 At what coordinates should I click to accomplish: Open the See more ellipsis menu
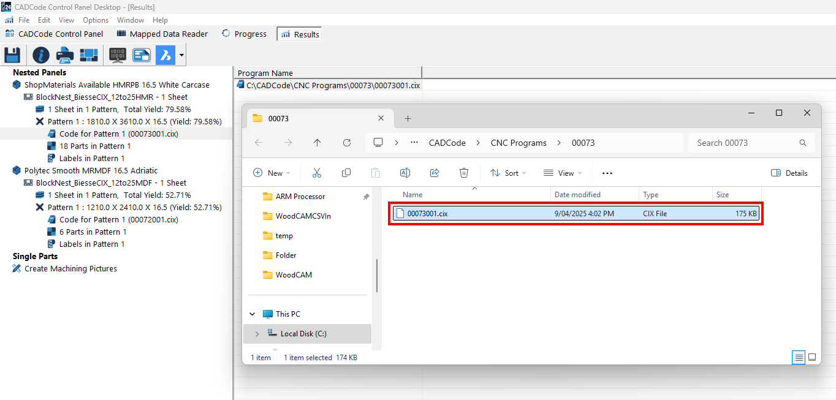[x=607, y=173]
